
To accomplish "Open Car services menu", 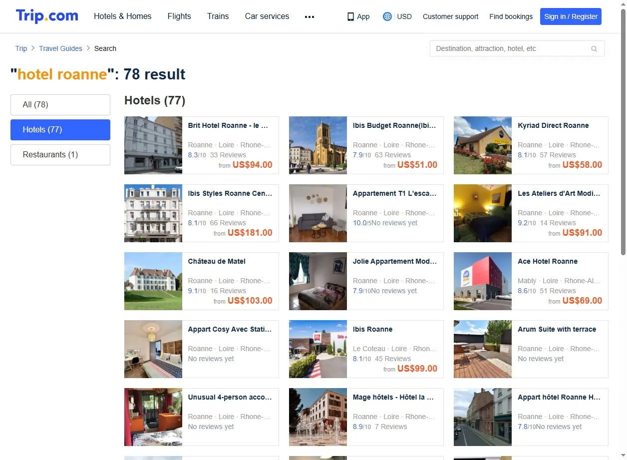I will tap(267, 16).
